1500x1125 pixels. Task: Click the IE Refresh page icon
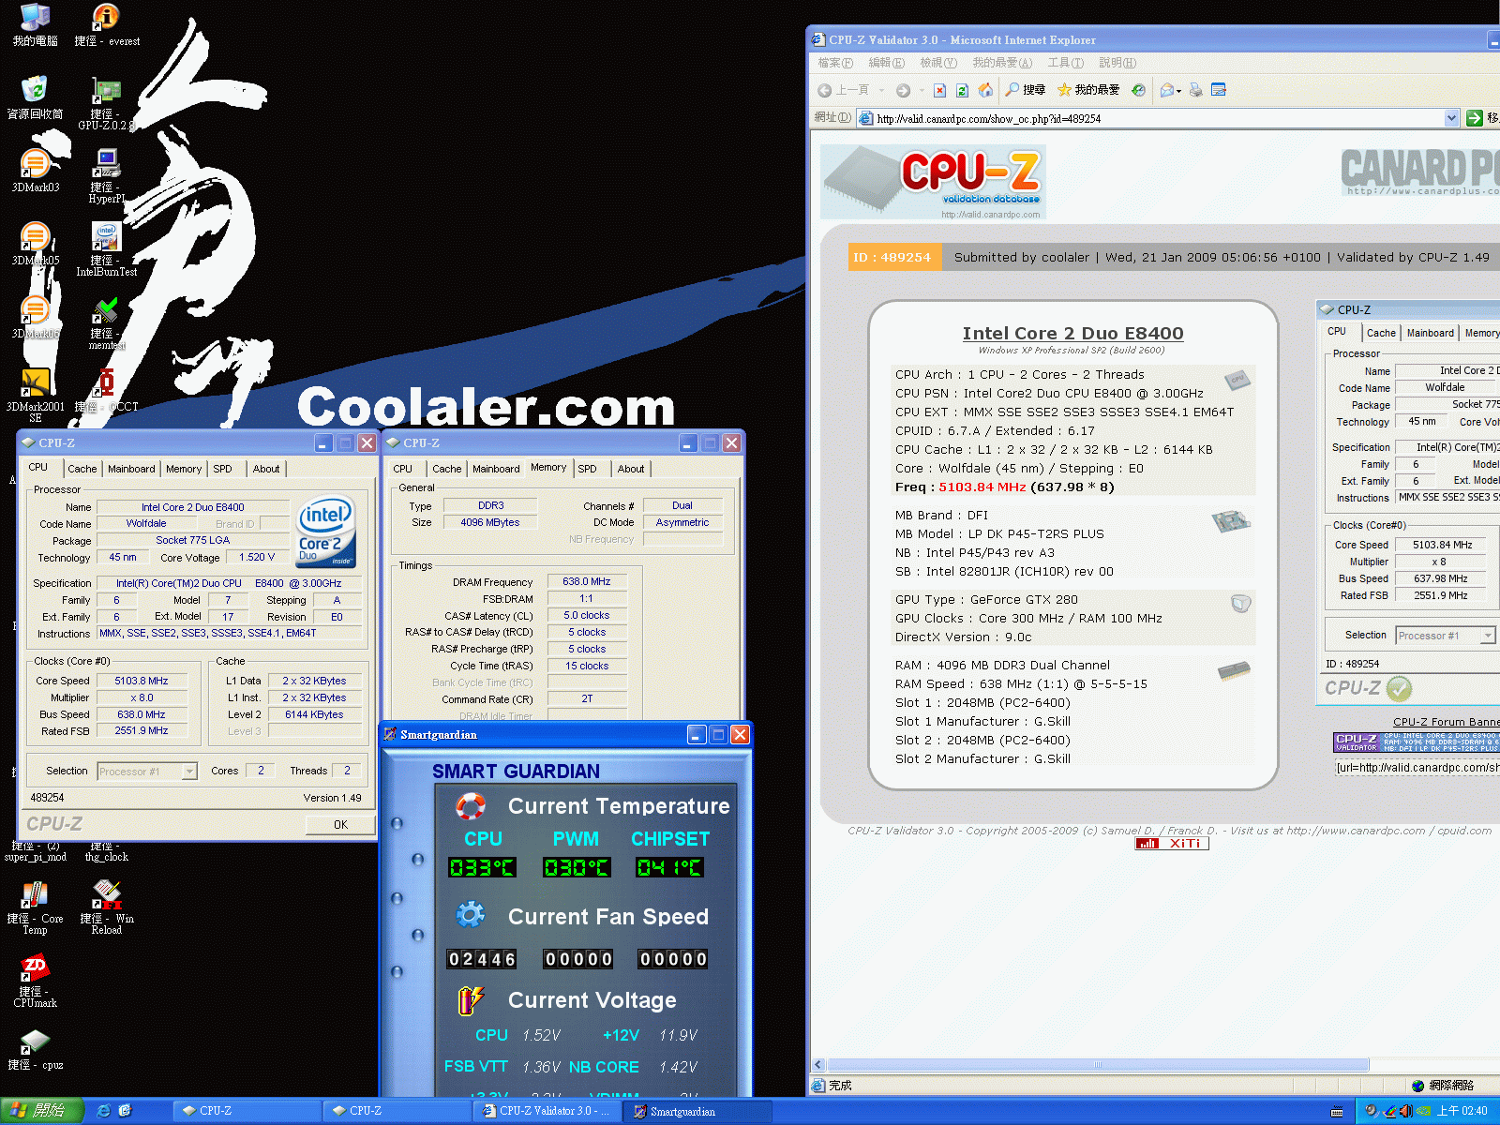tap(962, 90)
